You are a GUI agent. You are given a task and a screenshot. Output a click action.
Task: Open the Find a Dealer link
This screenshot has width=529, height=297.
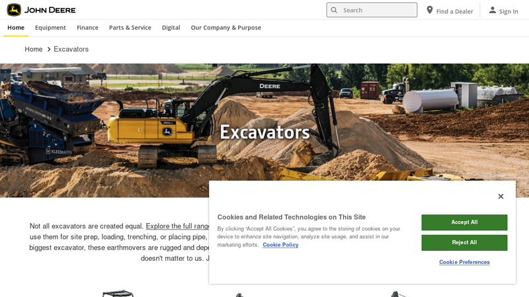pyautogui.click(x=450, y=11)
